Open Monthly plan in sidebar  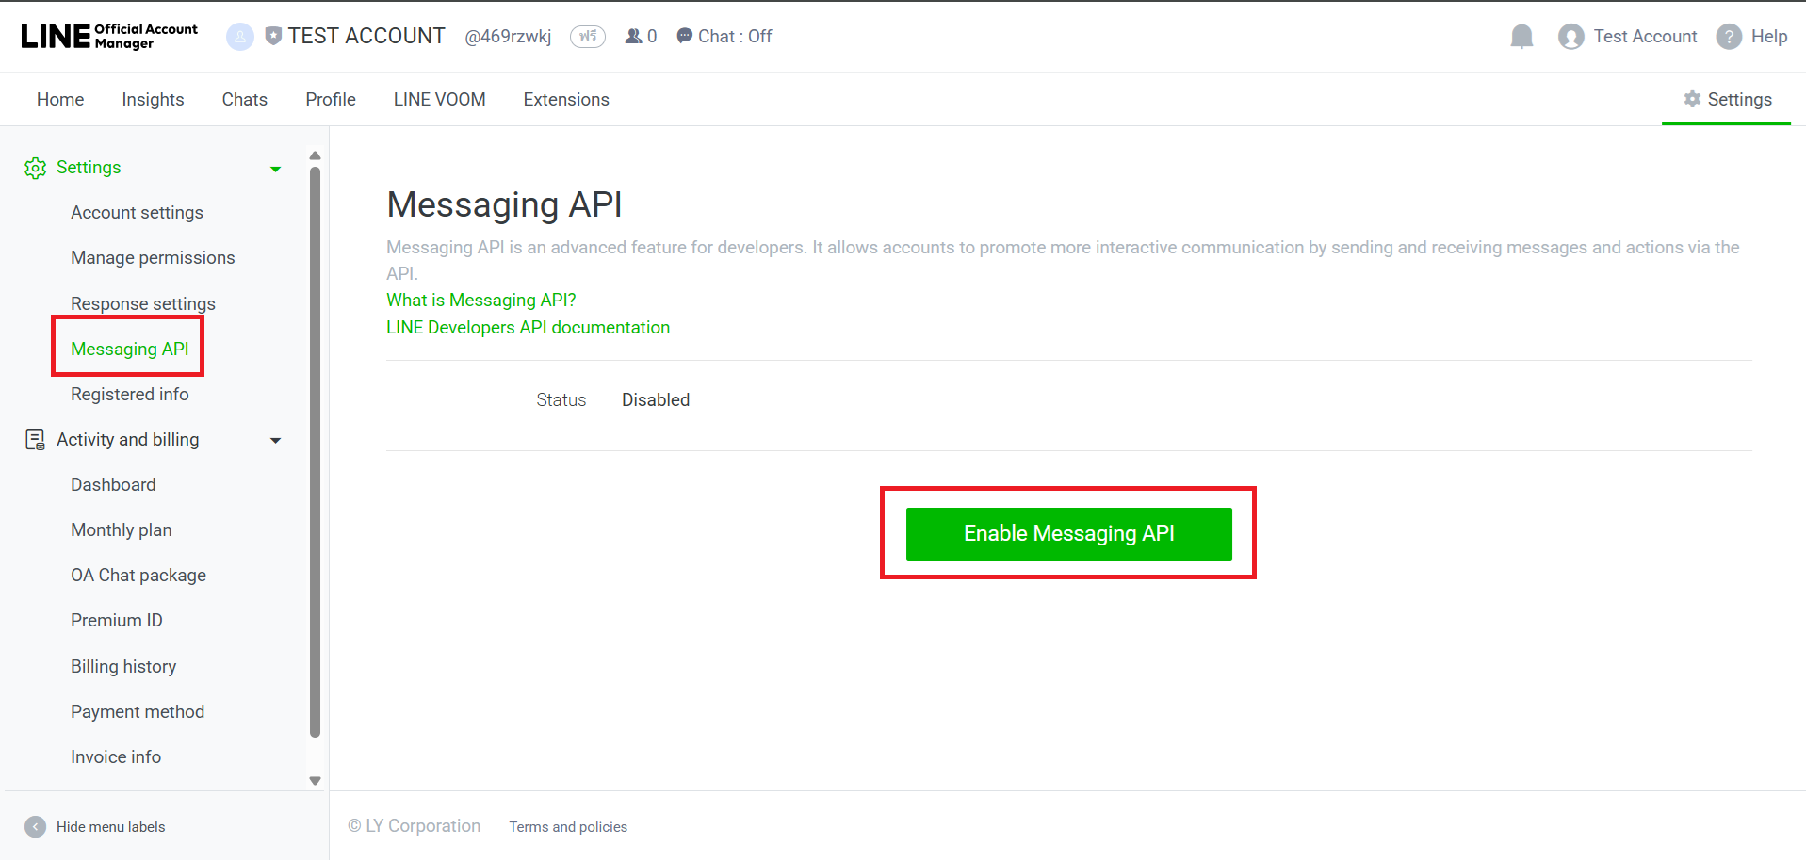tap(122, 529)
